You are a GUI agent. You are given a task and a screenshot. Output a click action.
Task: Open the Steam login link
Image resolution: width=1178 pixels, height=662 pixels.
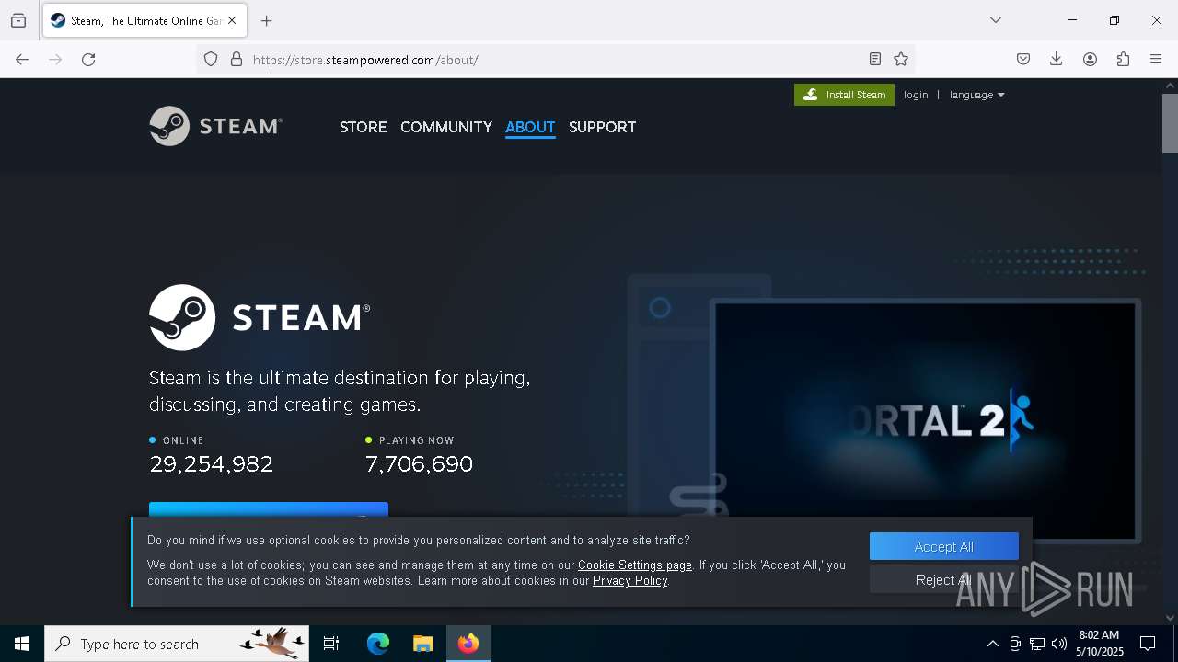point(916,95)
